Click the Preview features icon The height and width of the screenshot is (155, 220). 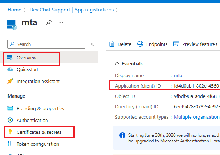(x=176, y=44)
